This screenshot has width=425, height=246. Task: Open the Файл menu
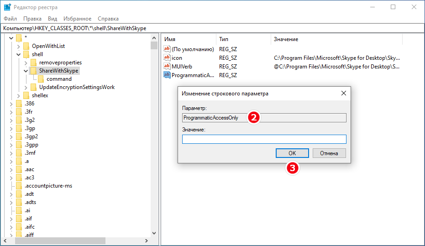click(x=10, y=19)
